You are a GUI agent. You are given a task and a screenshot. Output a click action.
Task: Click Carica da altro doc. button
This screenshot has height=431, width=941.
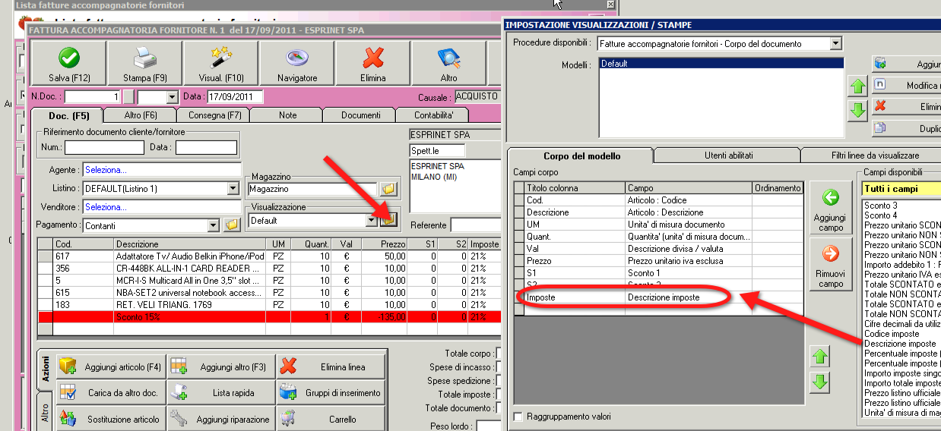pos(111,393)
